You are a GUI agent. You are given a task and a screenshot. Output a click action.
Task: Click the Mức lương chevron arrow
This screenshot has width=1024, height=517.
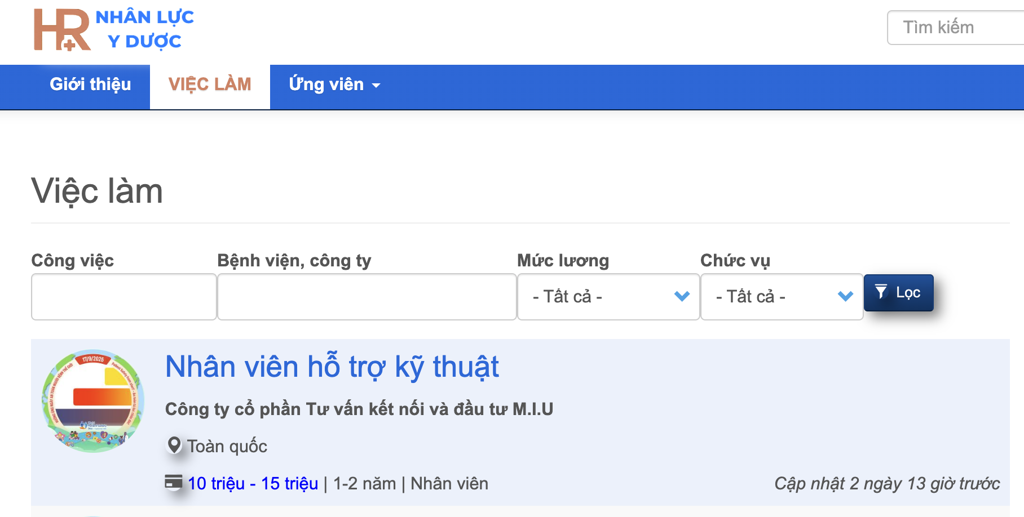[x=682, y=296]
